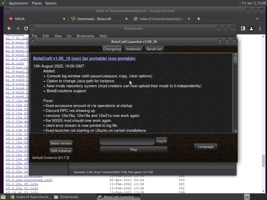Open b1.8.1.info link in Chrome
Screen dimensions: 267x200
pos(17,59)
